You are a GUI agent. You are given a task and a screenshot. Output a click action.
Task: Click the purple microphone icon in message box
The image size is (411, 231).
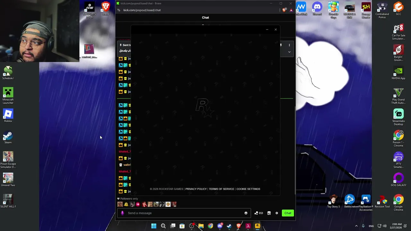(x=122, y=213)
